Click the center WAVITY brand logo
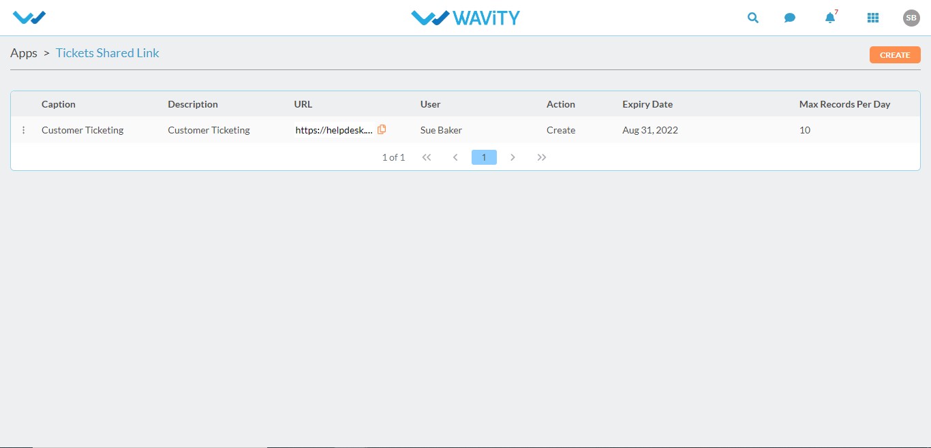This screenshot has height=448, width=931. click(x=465, y=18)
